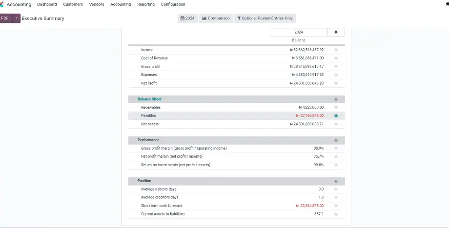Screen dimensions: 449x228
Task: Click the Balance Sheet section link
Action: (x=149, y=99)
